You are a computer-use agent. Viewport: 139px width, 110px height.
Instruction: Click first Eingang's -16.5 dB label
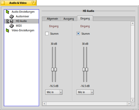point(54,86)
